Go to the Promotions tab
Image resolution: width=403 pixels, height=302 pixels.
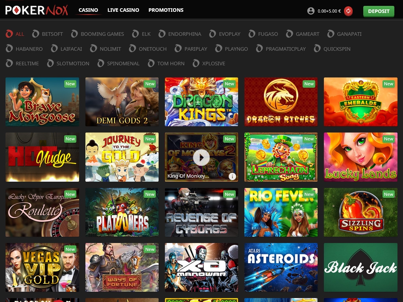166,10
